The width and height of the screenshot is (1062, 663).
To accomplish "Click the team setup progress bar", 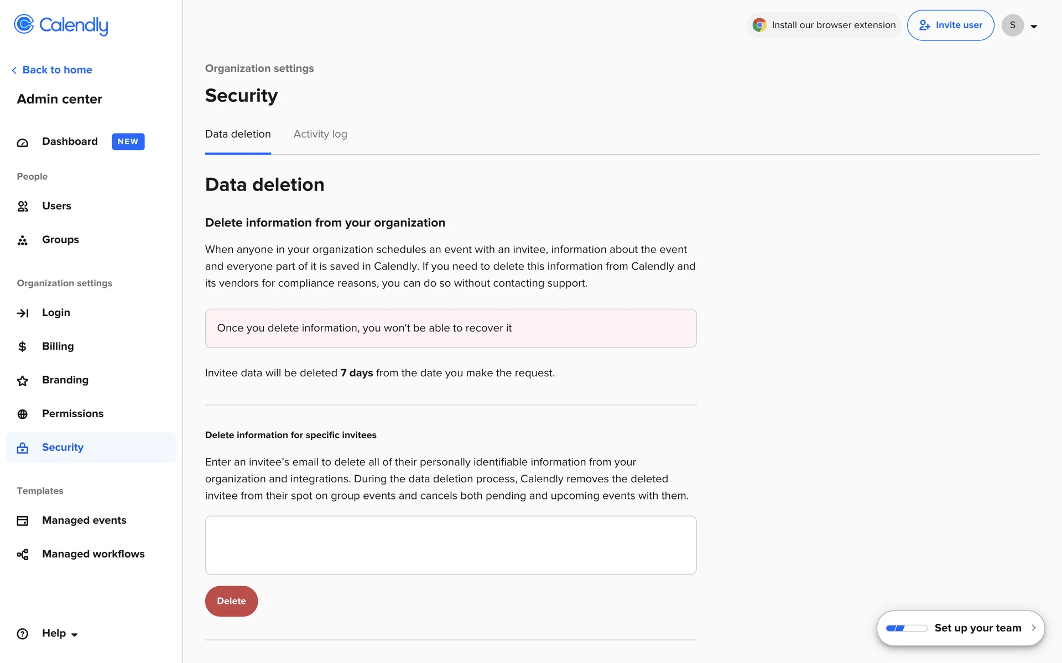I will click(906, 628).
